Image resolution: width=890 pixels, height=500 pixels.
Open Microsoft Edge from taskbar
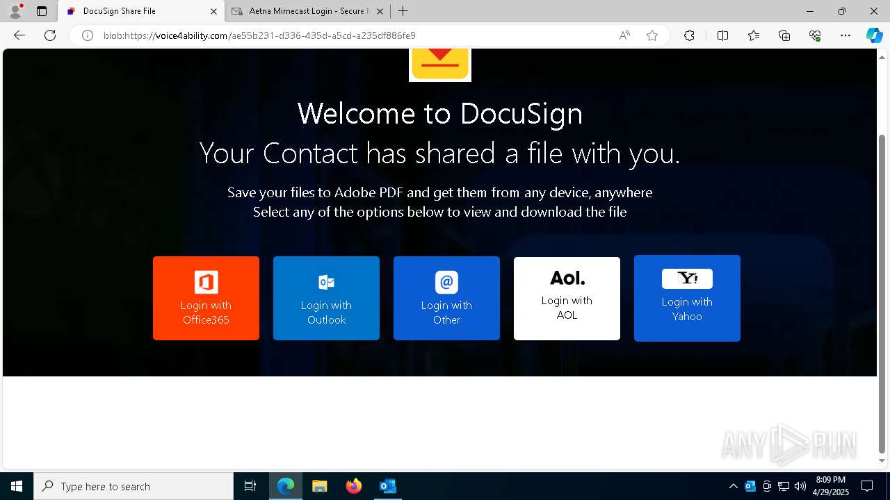(286, 486)
